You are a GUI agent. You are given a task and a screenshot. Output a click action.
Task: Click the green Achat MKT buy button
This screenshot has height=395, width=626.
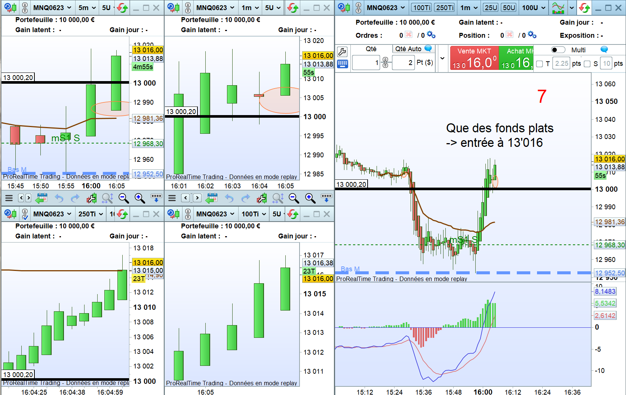[516, 58]
